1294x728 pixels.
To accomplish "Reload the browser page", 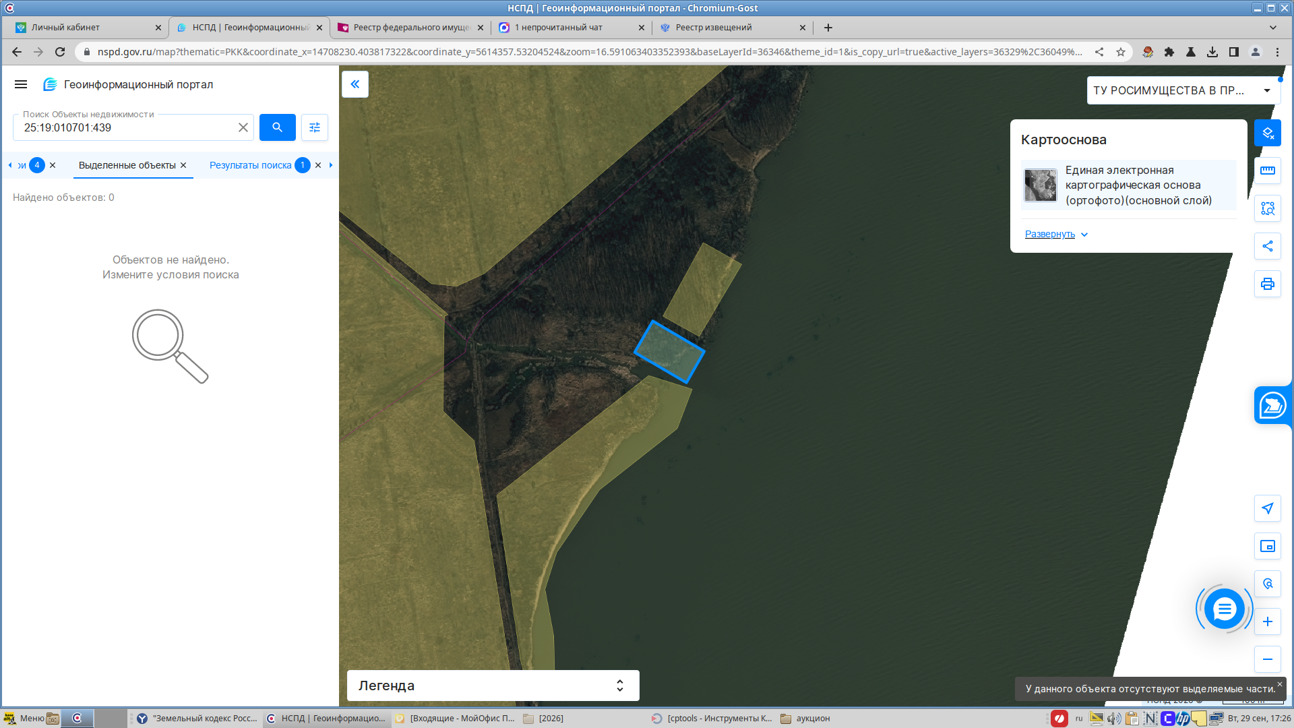I will tap(60, 52).
